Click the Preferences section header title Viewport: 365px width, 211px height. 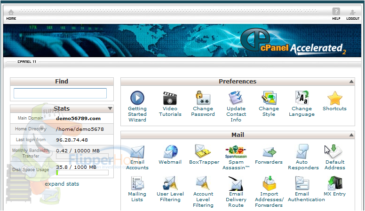tap(238, 82)
